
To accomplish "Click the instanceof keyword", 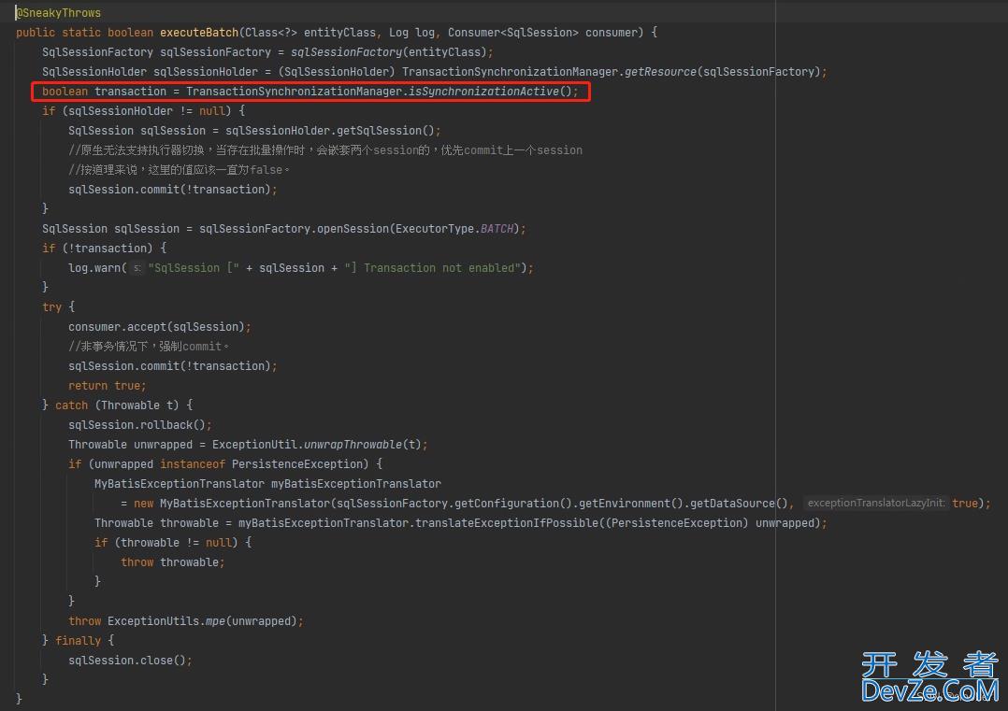I will (x=193, y=463).
